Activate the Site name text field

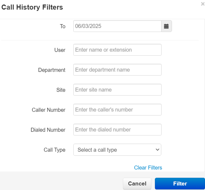pyautogui.click(x=117, y=90)
